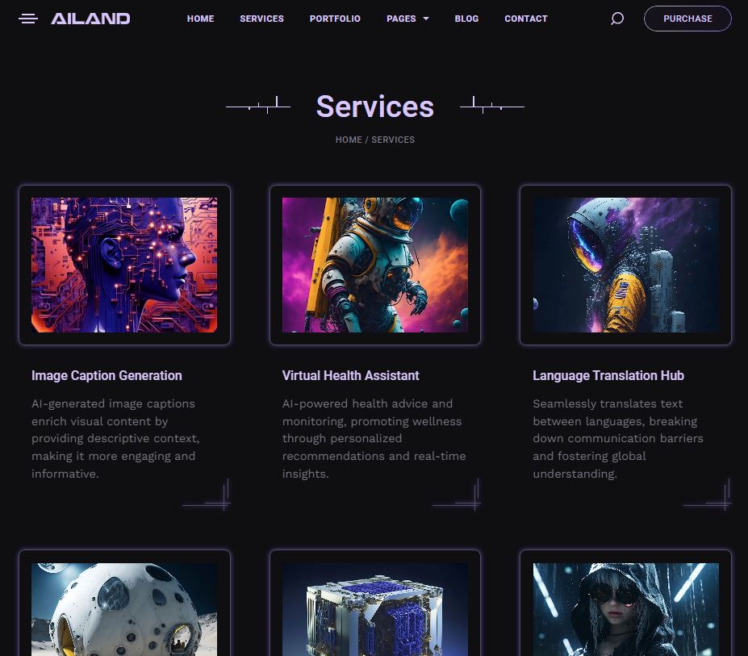
Task: Select the galaxy-helmet astronaut thumbnail
Action: (x=626, y=265)
